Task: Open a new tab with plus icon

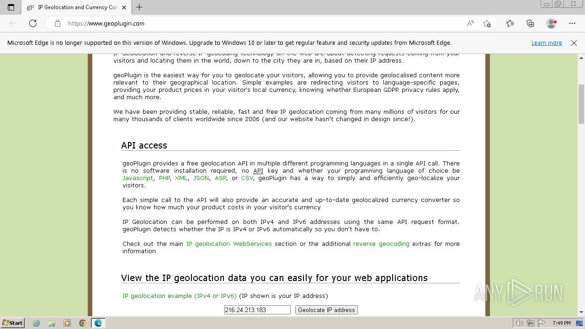Action: pyautogui.click(x=139, y=7)
